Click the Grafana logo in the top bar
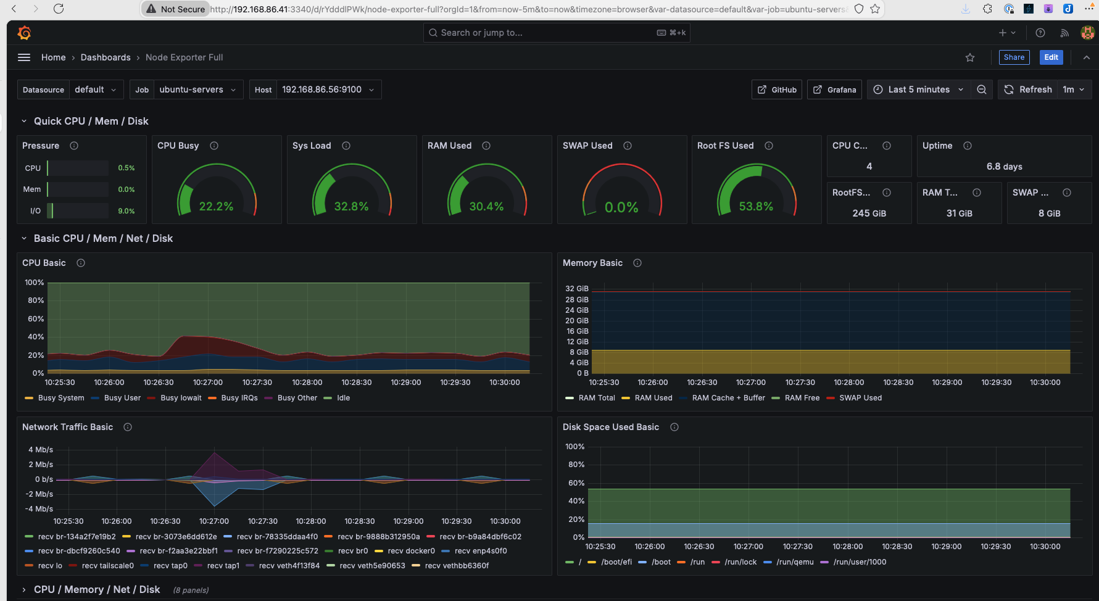 pos(25,32)
